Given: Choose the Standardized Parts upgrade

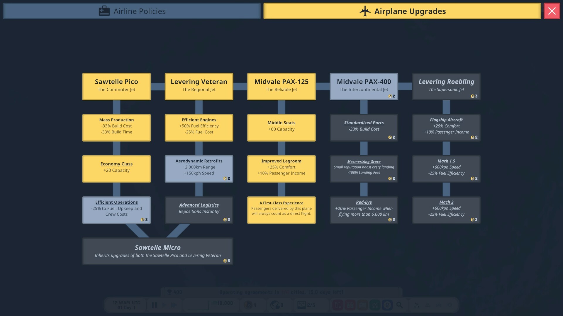Looking at the screenshot, I should pos(364,128).
